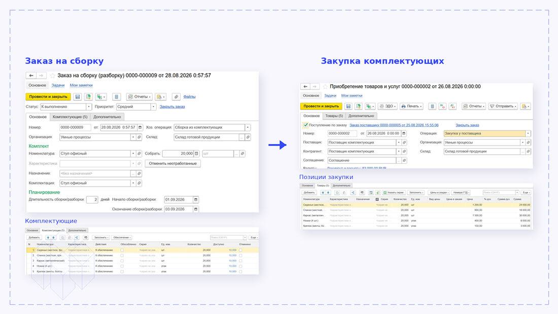Click the document movements icon in Приобретение toolbar

[432, 106]
